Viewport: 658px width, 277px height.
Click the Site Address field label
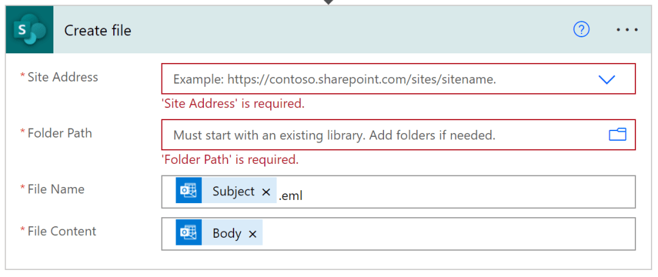coord(62,77)
